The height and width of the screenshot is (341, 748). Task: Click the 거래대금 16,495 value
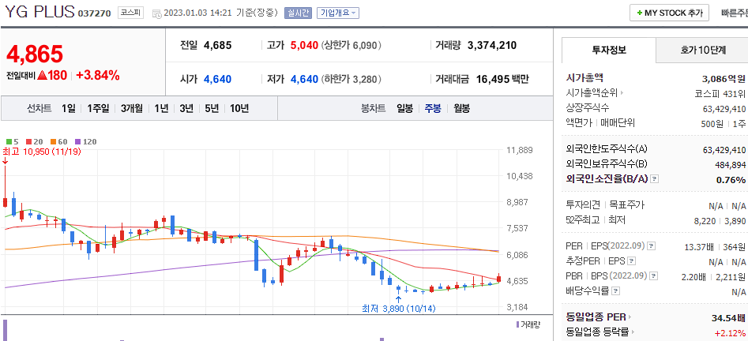493,79
